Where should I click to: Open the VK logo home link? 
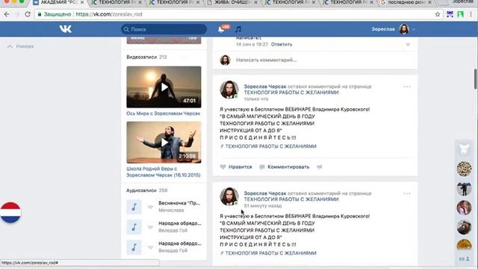click(65, 29)
